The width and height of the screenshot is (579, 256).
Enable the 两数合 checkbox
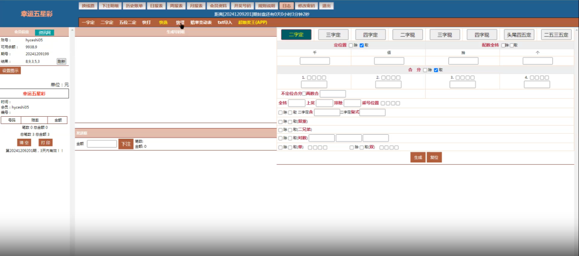304,94
